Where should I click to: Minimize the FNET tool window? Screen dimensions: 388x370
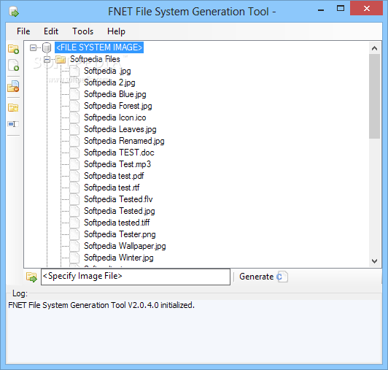(x=321, y=10)
